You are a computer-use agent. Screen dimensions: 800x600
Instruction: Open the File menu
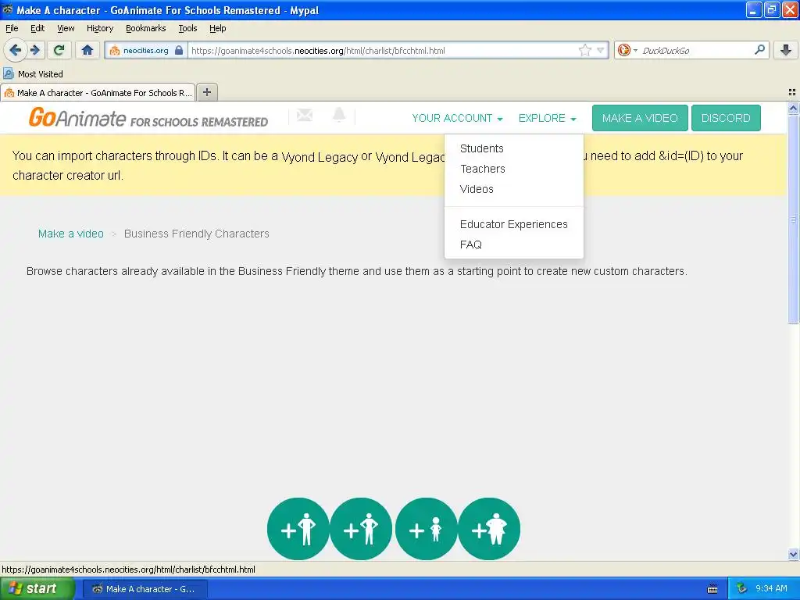[12, 28]
